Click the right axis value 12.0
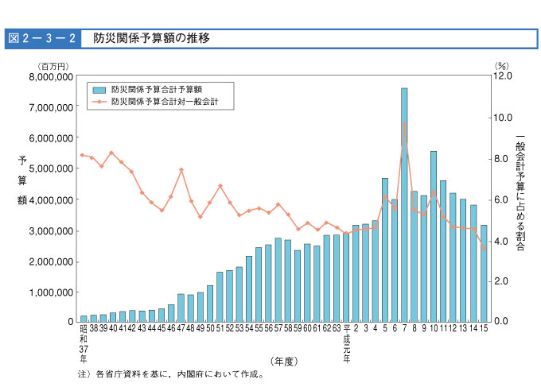 pos(503,75)
